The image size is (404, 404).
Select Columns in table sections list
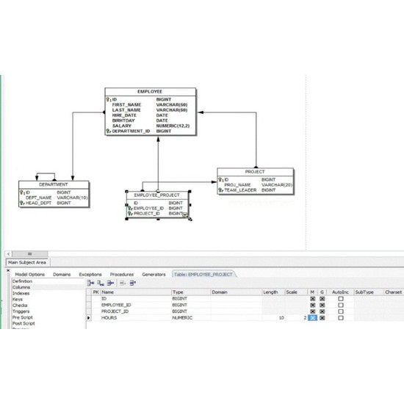pos(21,287)
